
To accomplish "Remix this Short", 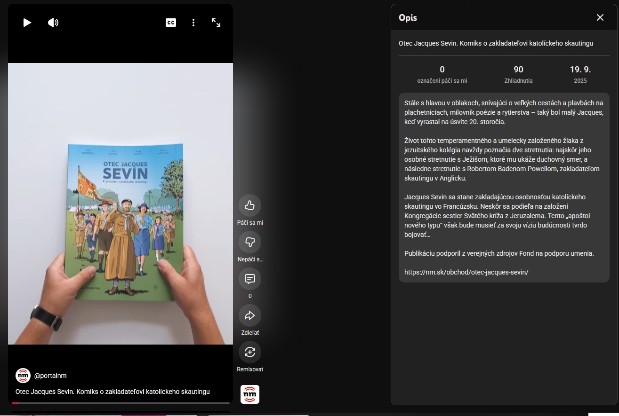I will [x=250, y=352].
